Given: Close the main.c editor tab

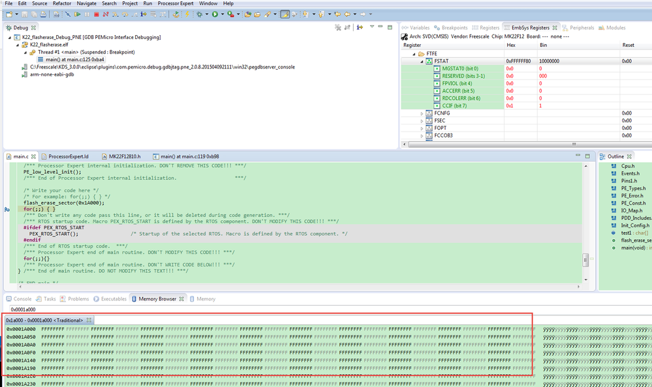Looking at the screenshot, I should (34, 156).
